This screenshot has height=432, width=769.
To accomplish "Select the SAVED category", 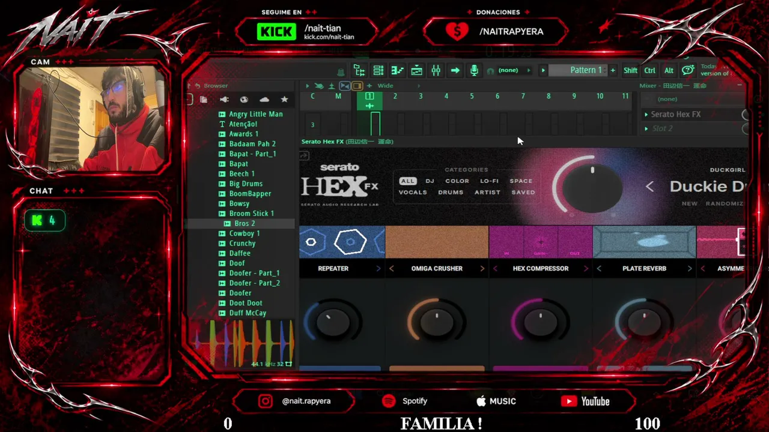I will coord(523,193).
